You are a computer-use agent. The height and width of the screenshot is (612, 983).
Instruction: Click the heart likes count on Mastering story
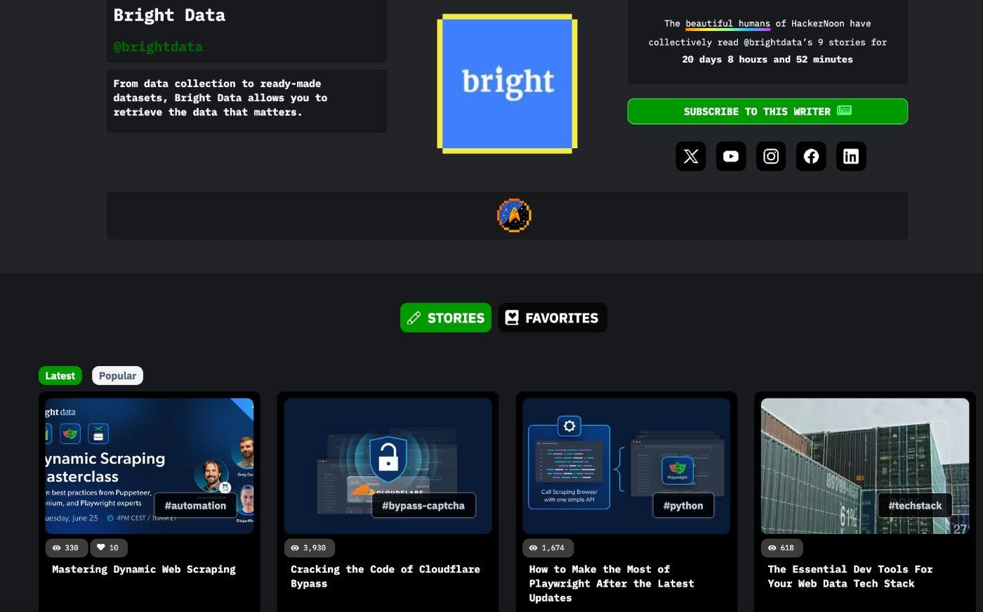click(x=108, y=547)
